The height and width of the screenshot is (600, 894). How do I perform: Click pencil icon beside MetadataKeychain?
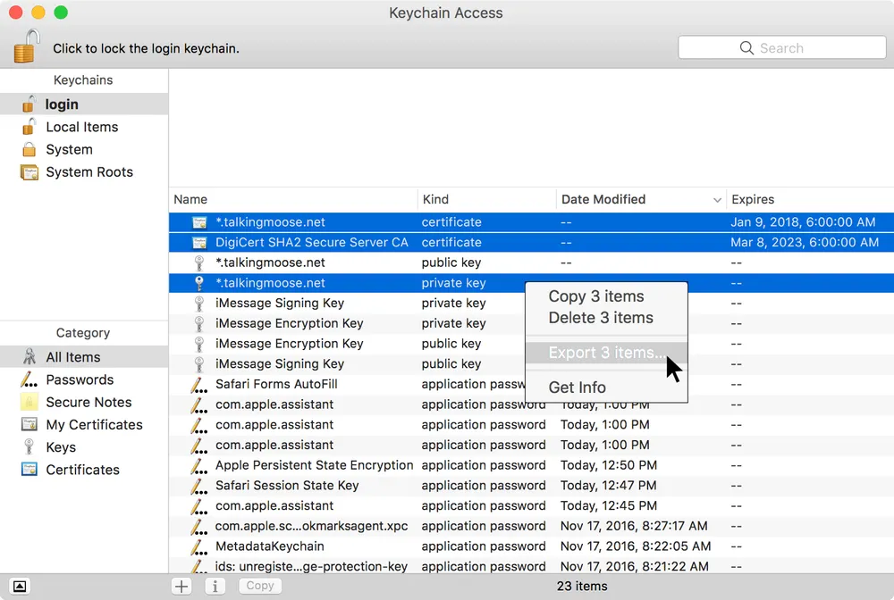(198, 547)
